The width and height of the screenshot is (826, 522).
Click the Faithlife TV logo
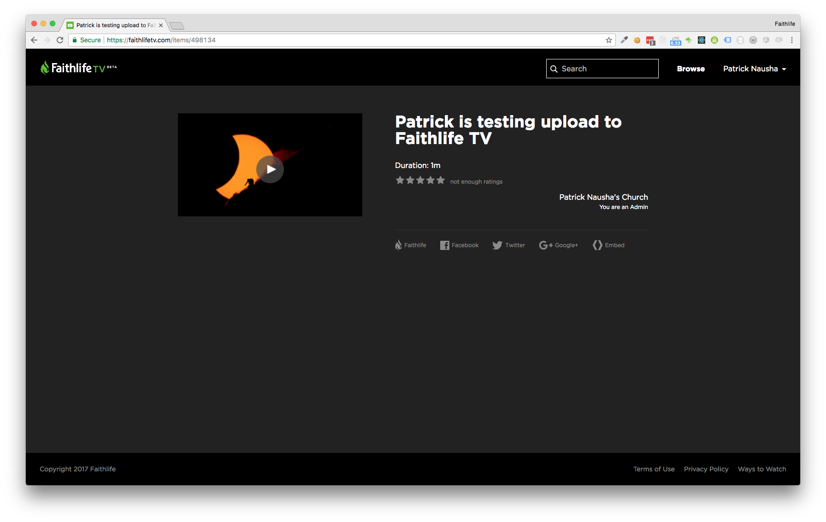[x=78, y=68]
